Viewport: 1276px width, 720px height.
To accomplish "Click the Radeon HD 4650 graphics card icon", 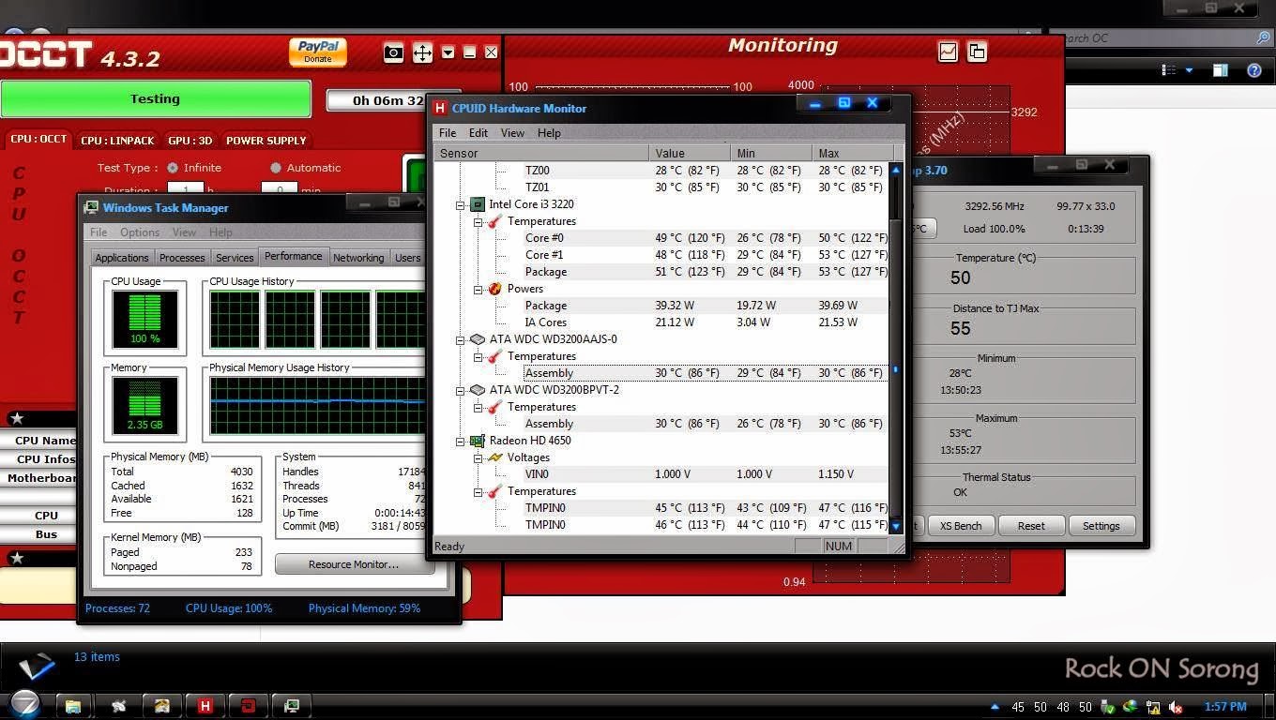I will [477, 441].
